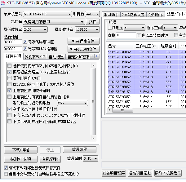Click 检测MCU选项 button

(21, 159)
